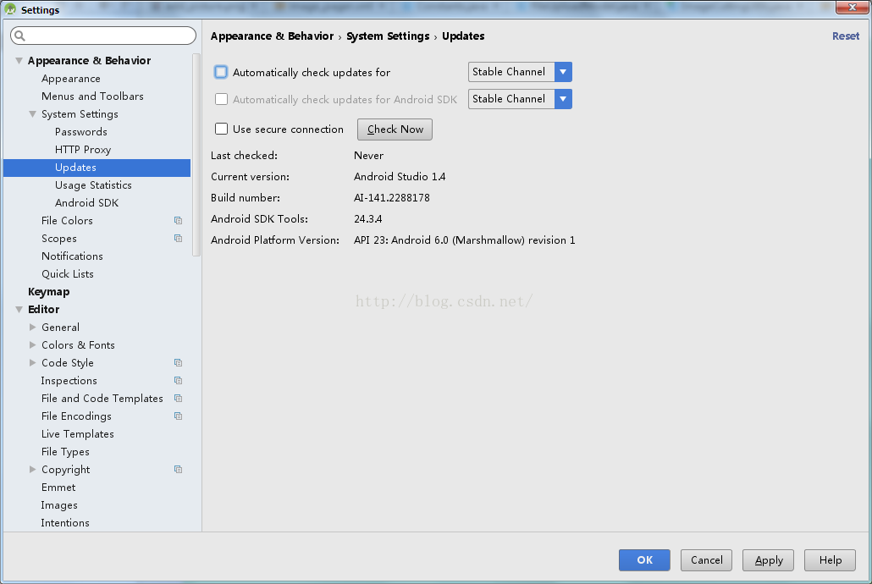Image resolution: width=872 pixels, height=584 pixels.
Task: Open Notifications settings
Action: pyautogui.click(x=72, y=256)
